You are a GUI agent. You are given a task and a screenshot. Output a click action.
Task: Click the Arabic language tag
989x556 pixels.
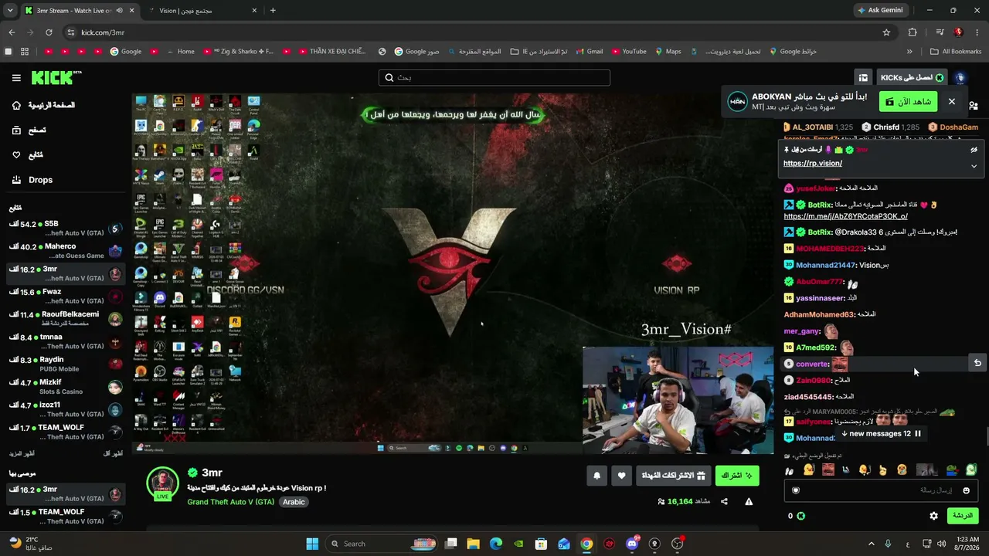click(294, 502)
